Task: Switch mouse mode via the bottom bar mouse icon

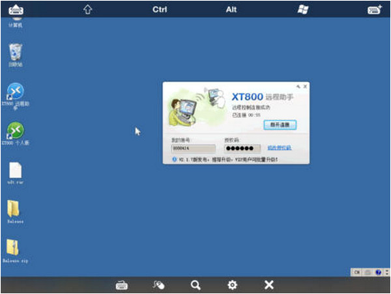Action: (x=158, y=285)
